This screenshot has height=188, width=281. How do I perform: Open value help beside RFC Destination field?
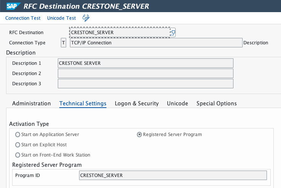[173, 33]
